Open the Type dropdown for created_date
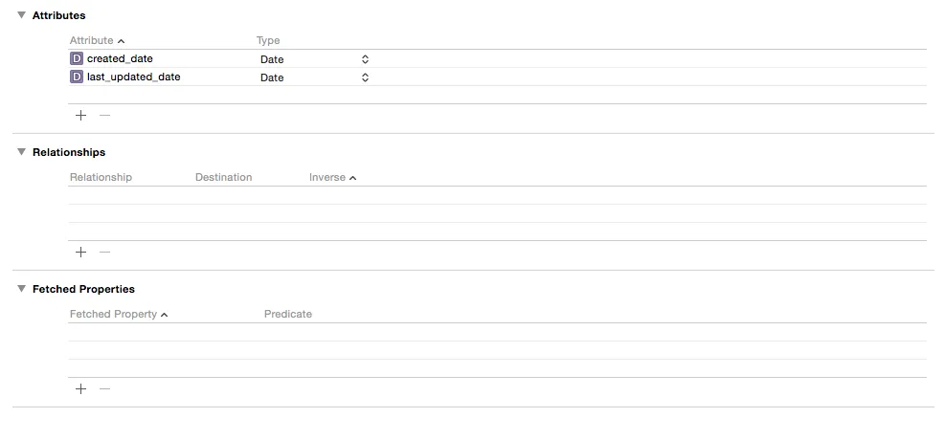Image resolution: width=945 pixels, height=441 pixels. (x=314, y=59)
